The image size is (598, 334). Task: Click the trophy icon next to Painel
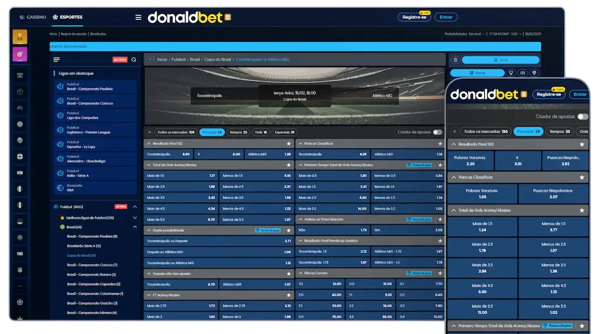(x=510, y=73)
